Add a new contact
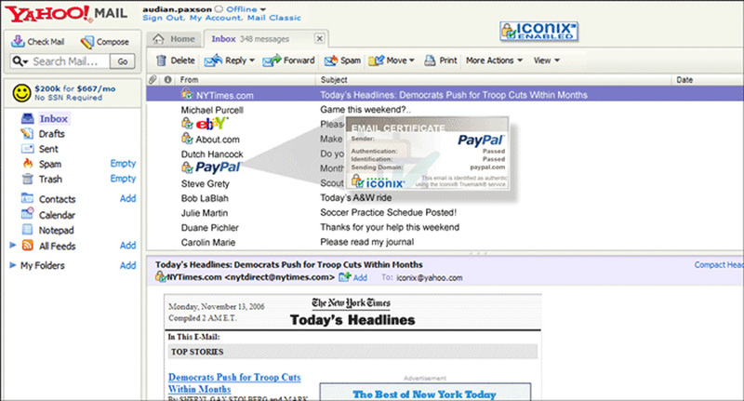The image size is (744, 401). click(127, 198)
